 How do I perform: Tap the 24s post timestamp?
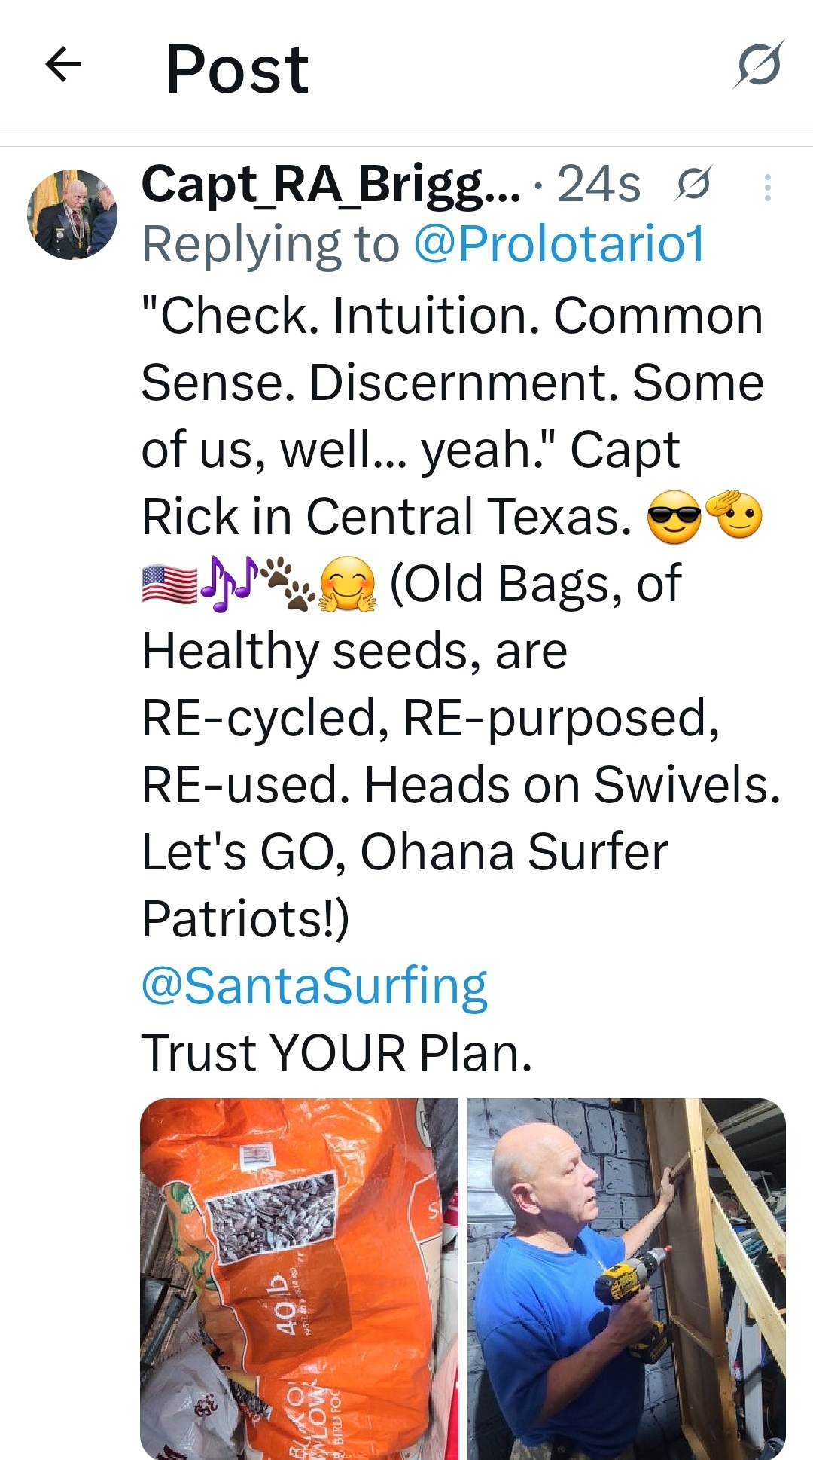coord(598,185)
